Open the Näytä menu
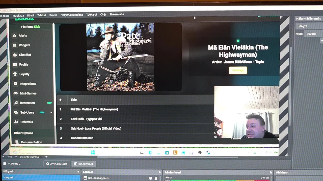 point(31,15)
